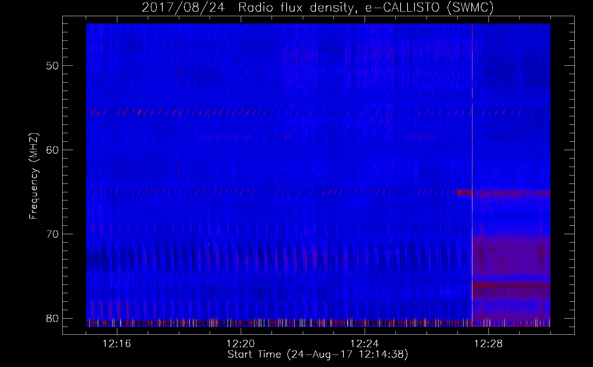Click the 12:28 time tick label
Viewport: 593px width, 367px height.
click(489, 344)
